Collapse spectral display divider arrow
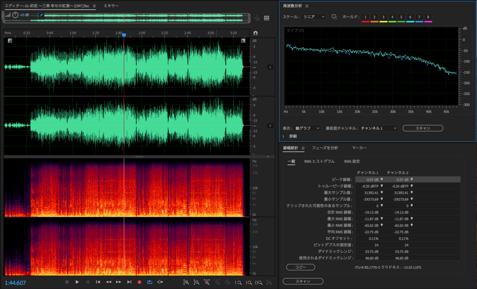The width and height of the screenshot is (477, 289). pyautogui.click(x=268, y=157)
